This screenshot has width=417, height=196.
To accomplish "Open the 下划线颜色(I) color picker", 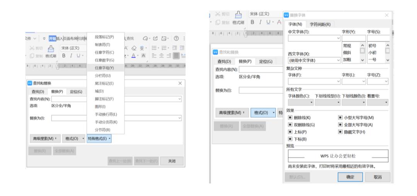I will click(354, 102).
